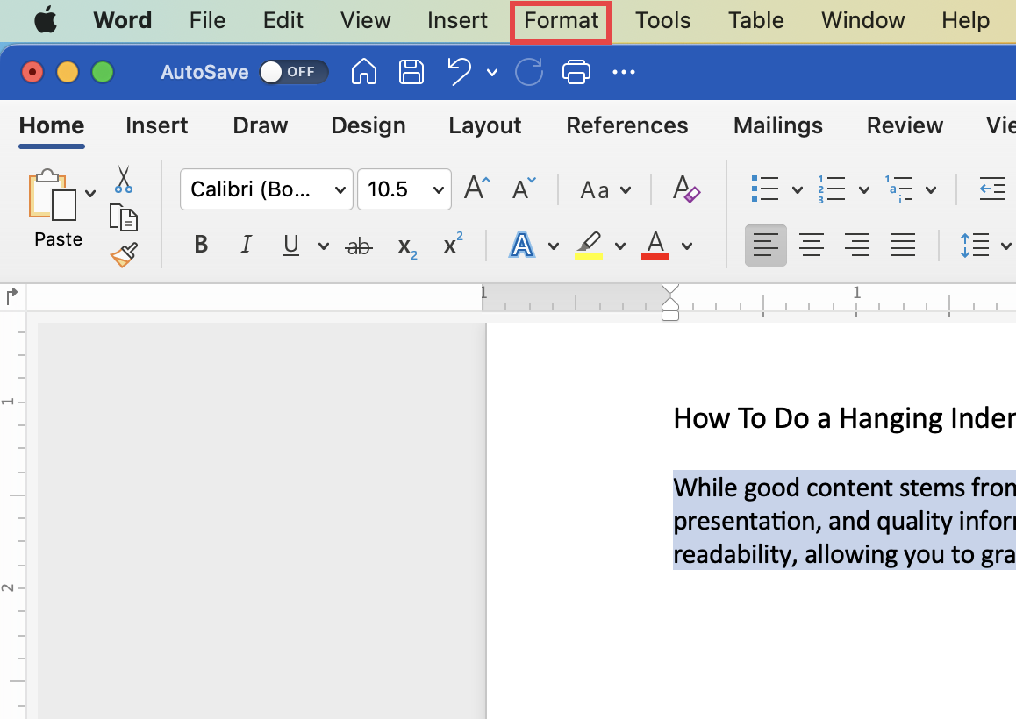Open the Format Painter tool
The height and width of the screenshot is (719, 1016).
click(x=123, y=254)
